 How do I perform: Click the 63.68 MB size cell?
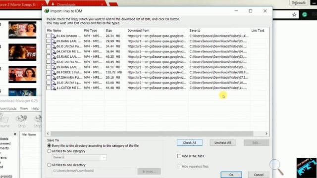(113, 83)
